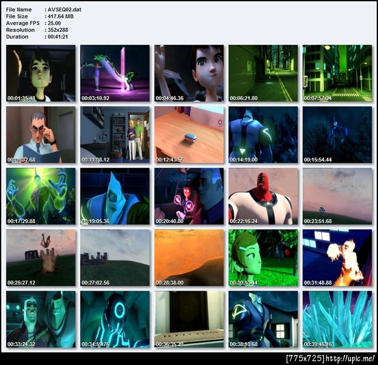Image resolution: width=378 pixels, height=365 pixels.
Task: Click the Resolution label
Action: pyautogui.click(x=20, y=30)
